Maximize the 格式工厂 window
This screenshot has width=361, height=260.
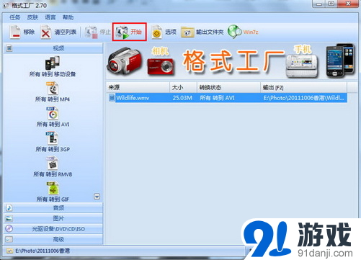331,4
